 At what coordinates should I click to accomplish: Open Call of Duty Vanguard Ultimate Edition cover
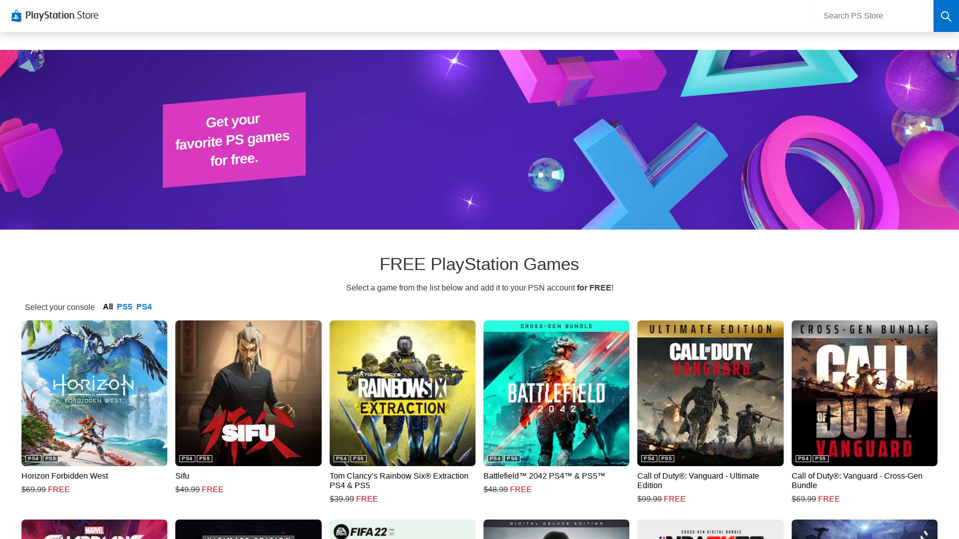(x=710, y=393)
